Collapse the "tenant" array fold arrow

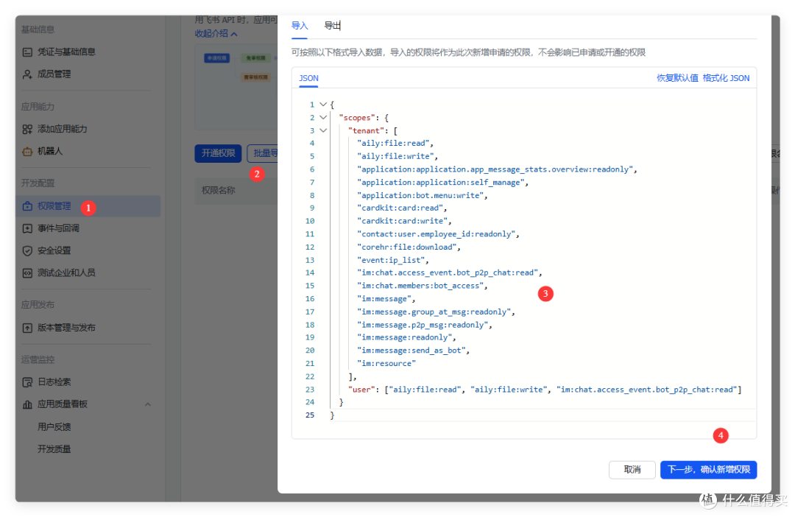pyautogui.click(x=323, y=130)
